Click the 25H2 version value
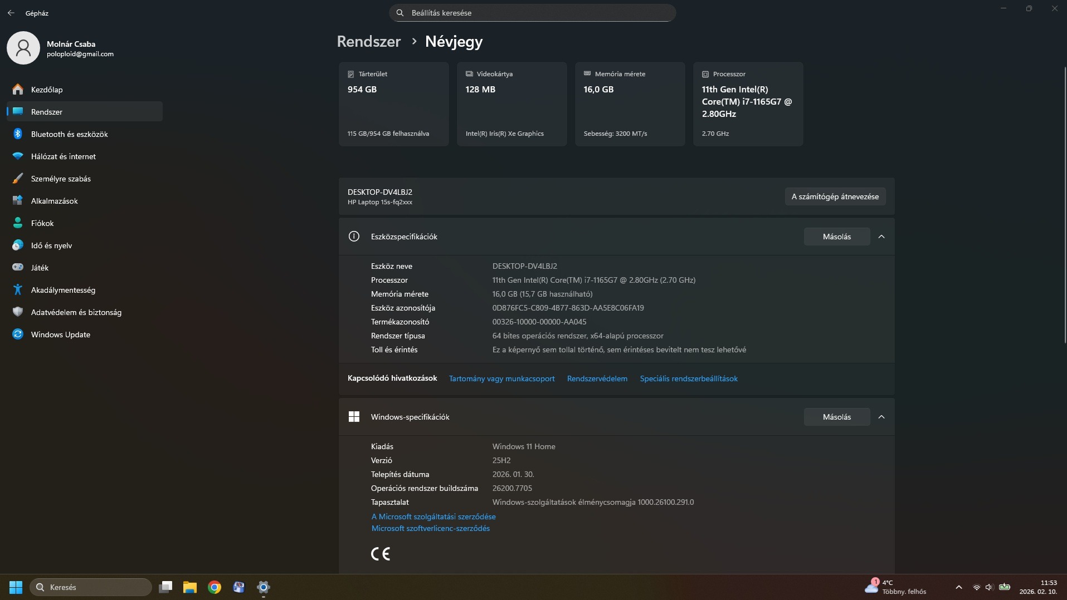The width and height of the screenshot is (1067, 600). coord(501,460)
